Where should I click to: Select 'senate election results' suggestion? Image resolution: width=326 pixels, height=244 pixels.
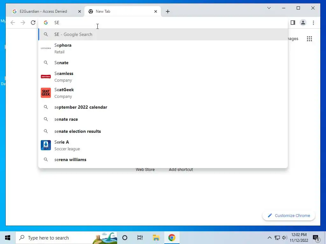tap(163, 131)
